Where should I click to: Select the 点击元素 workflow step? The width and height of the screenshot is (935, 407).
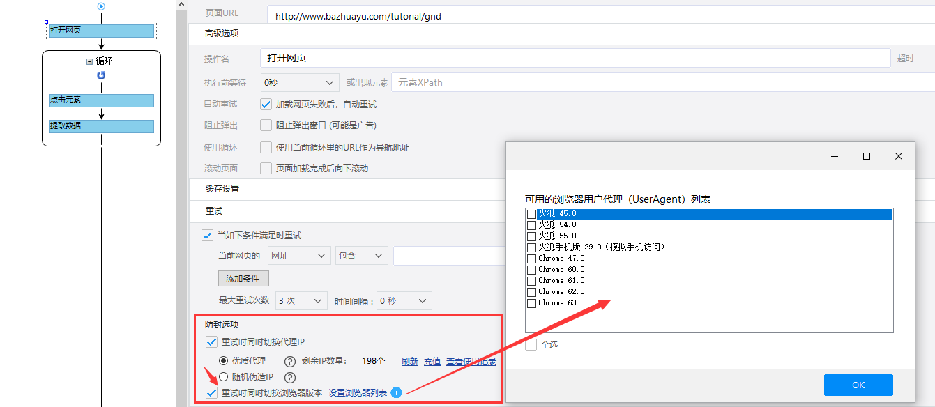click(x=101, y=100)
